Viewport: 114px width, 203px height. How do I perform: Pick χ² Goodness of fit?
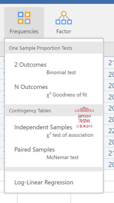click(x=67, y=95)
